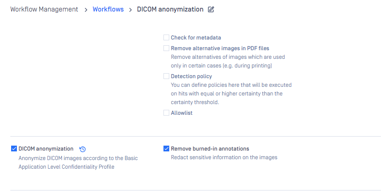
Task: Click the Anonymize DICOM images description text
Action: (x=78, y=162)
